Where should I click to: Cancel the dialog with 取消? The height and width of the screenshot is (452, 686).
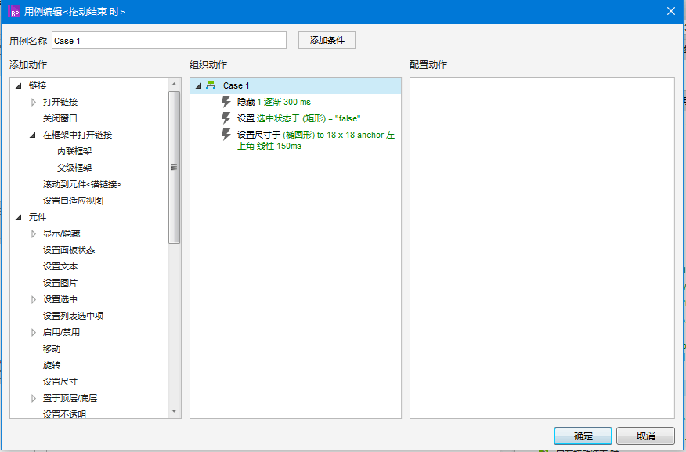645,436
